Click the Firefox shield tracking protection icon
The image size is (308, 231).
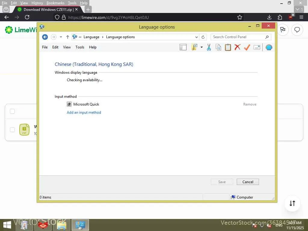pos(57,17)
